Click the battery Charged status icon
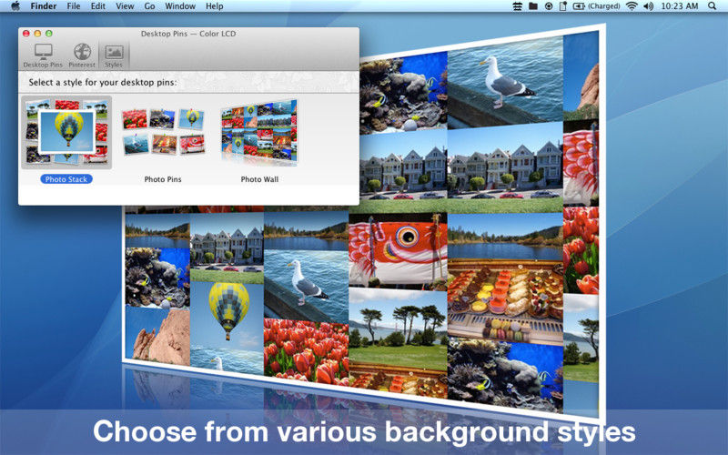 (x=596, y=6)
